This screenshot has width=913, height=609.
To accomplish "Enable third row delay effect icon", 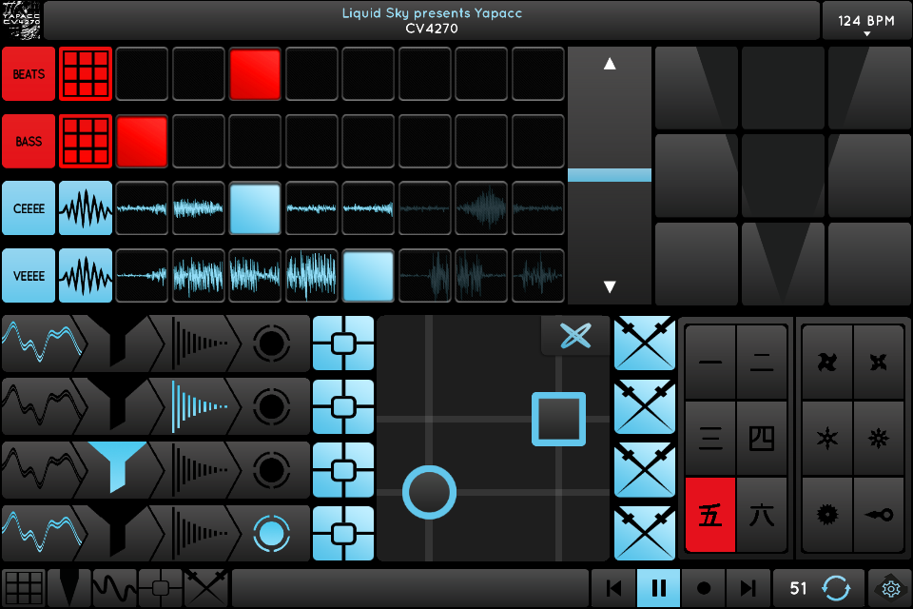I will 199,470.
